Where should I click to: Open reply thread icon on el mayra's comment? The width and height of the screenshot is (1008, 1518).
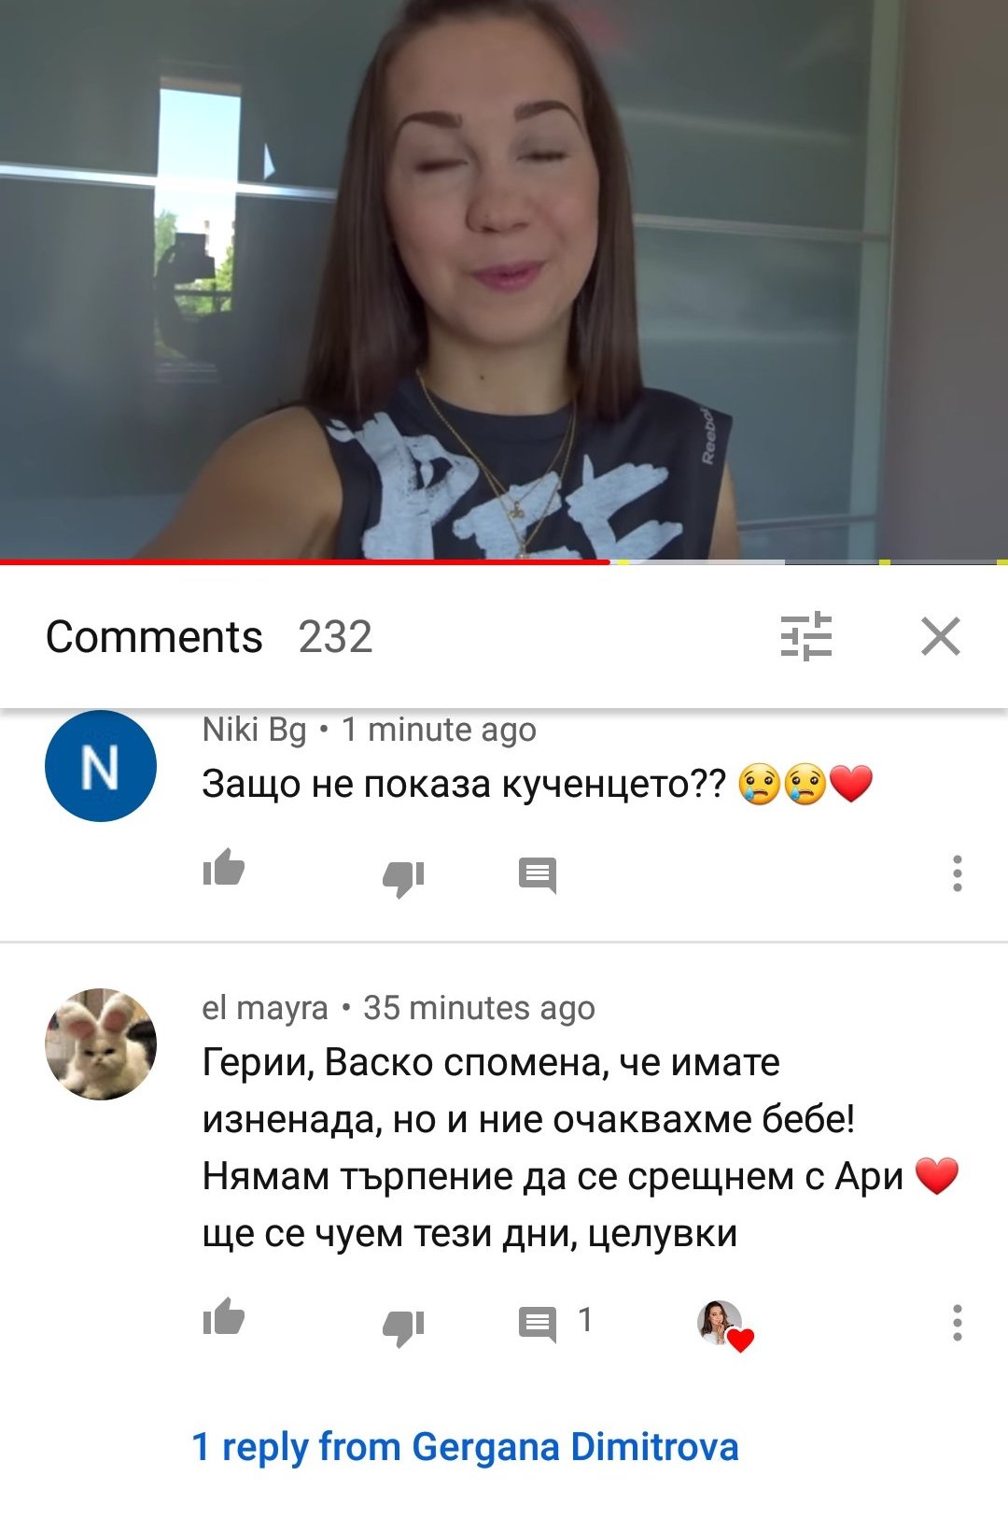pyautogui.click(x=538, y=1324)
